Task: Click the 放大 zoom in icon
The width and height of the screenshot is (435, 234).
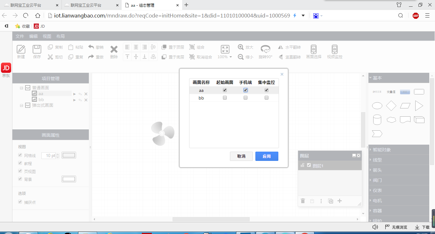Action: pyautogui.click(x=241, y=47)
